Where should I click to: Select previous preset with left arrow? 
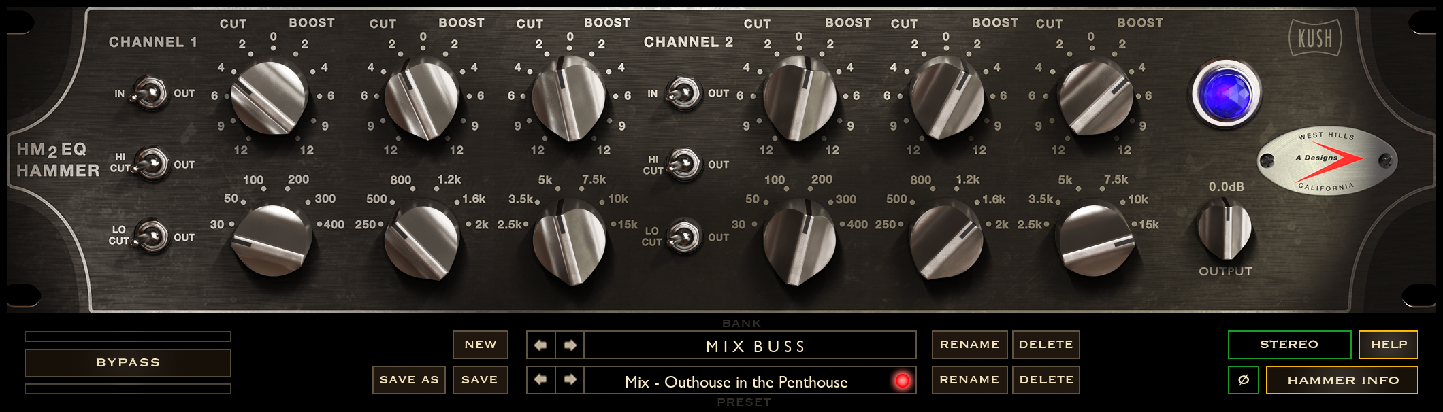540,379
